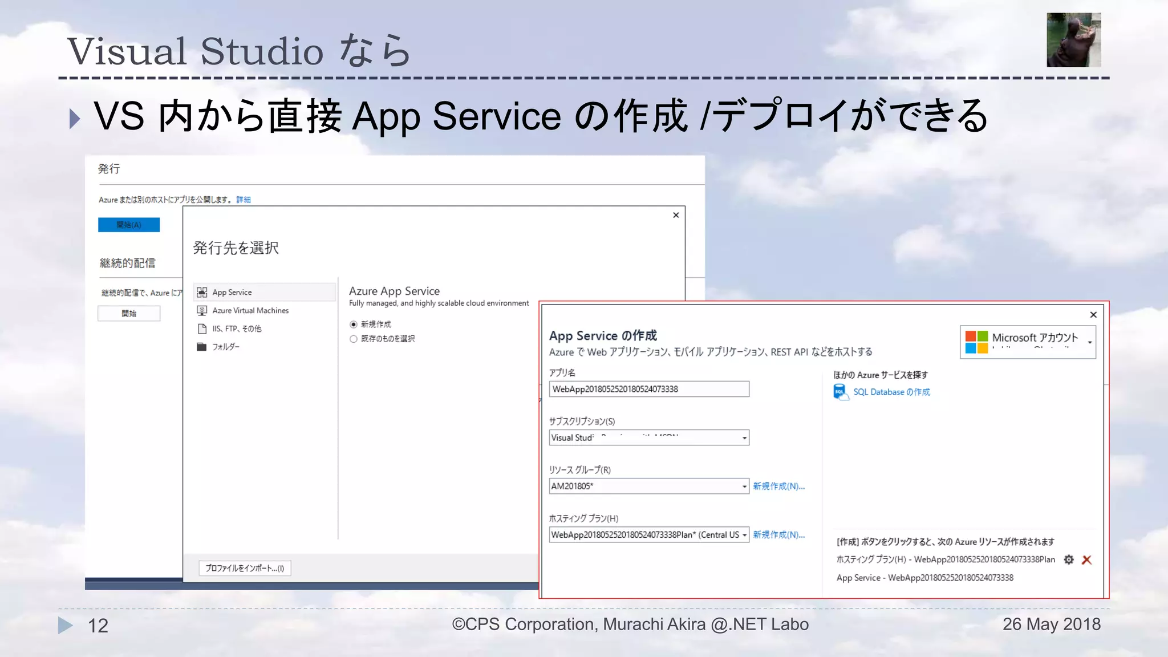Close the 発行先を選択 dialog
The image size is (1168, 657).
tap(676, 215)
